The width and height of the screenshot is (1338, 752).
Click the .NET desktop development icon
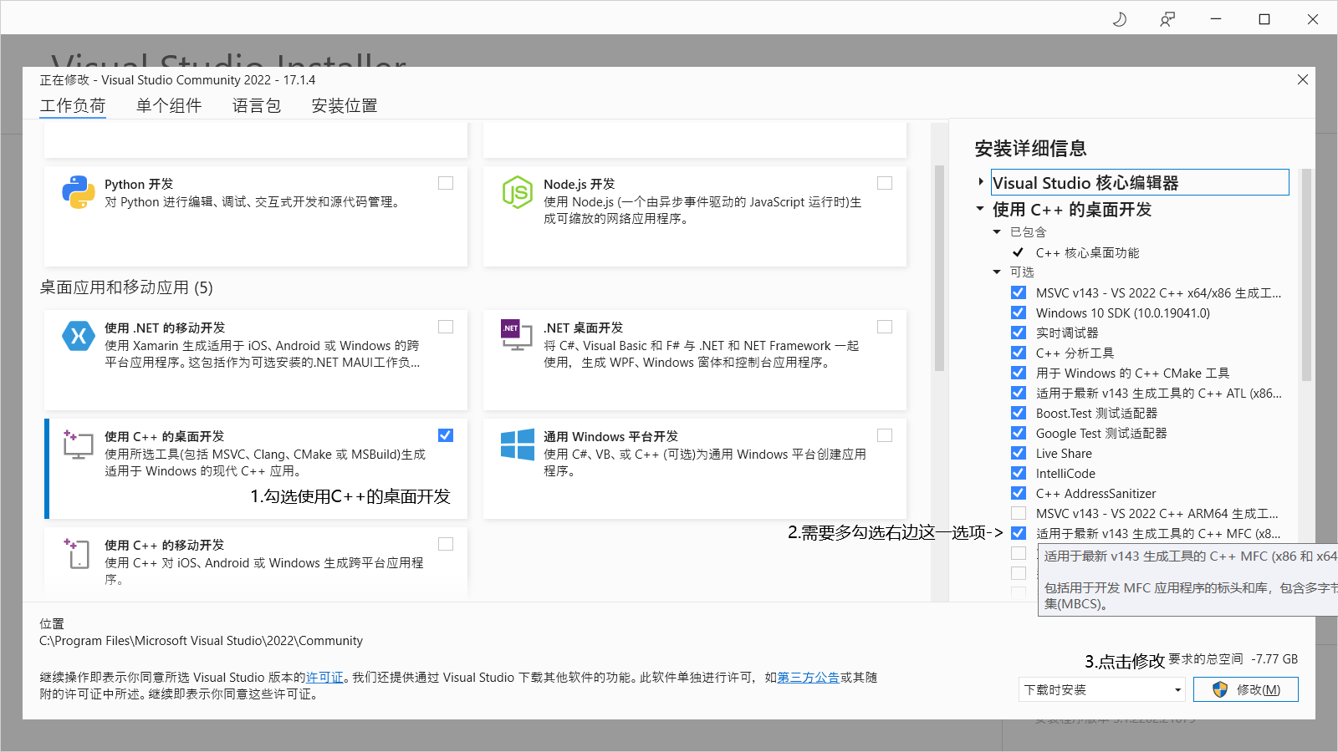click(517, 335)
